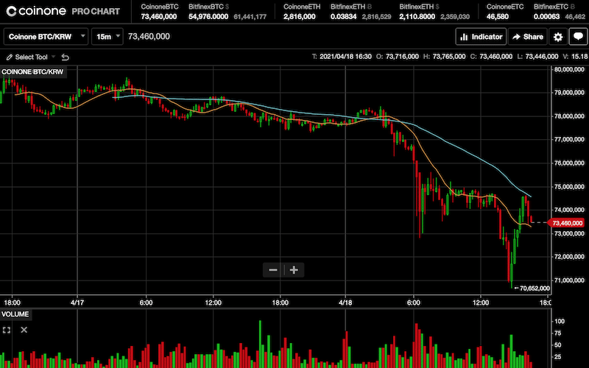Click the red 73,460,000 price tag

(x=566, y=223)
